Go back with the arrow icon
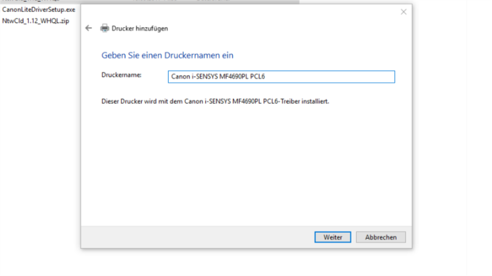Viewport: 492px width, 276px height. 88,28
